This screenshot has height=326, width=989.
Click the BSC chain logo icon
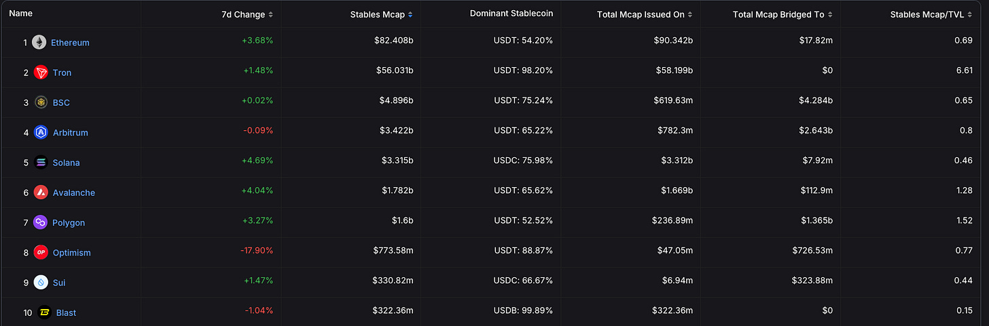pos(41,102)
